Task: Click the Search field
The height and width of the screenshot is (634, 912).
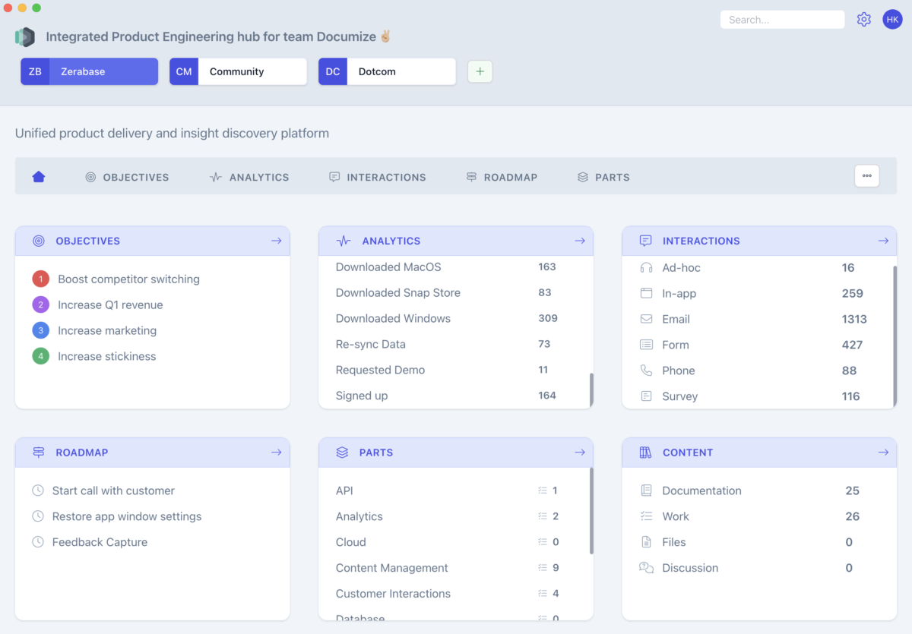Action: 782,19
